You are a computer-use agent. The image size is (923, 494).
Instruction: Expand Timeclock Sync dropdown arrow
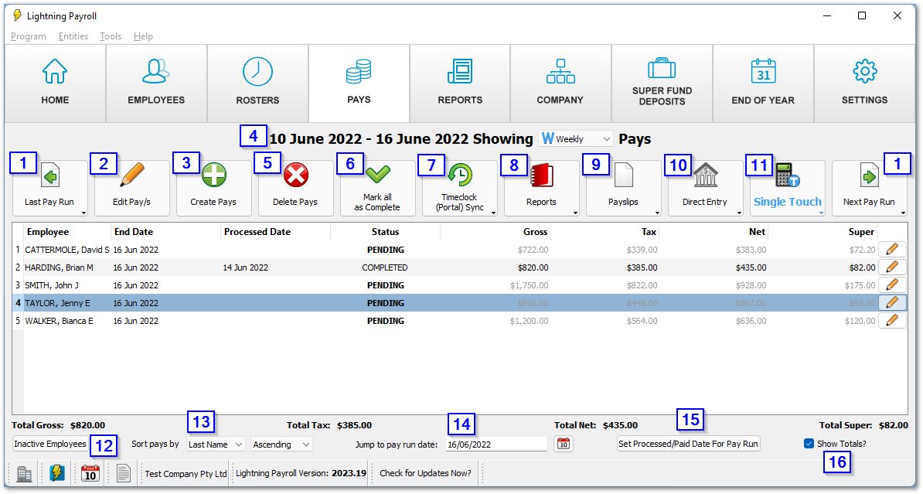[493, 213]
